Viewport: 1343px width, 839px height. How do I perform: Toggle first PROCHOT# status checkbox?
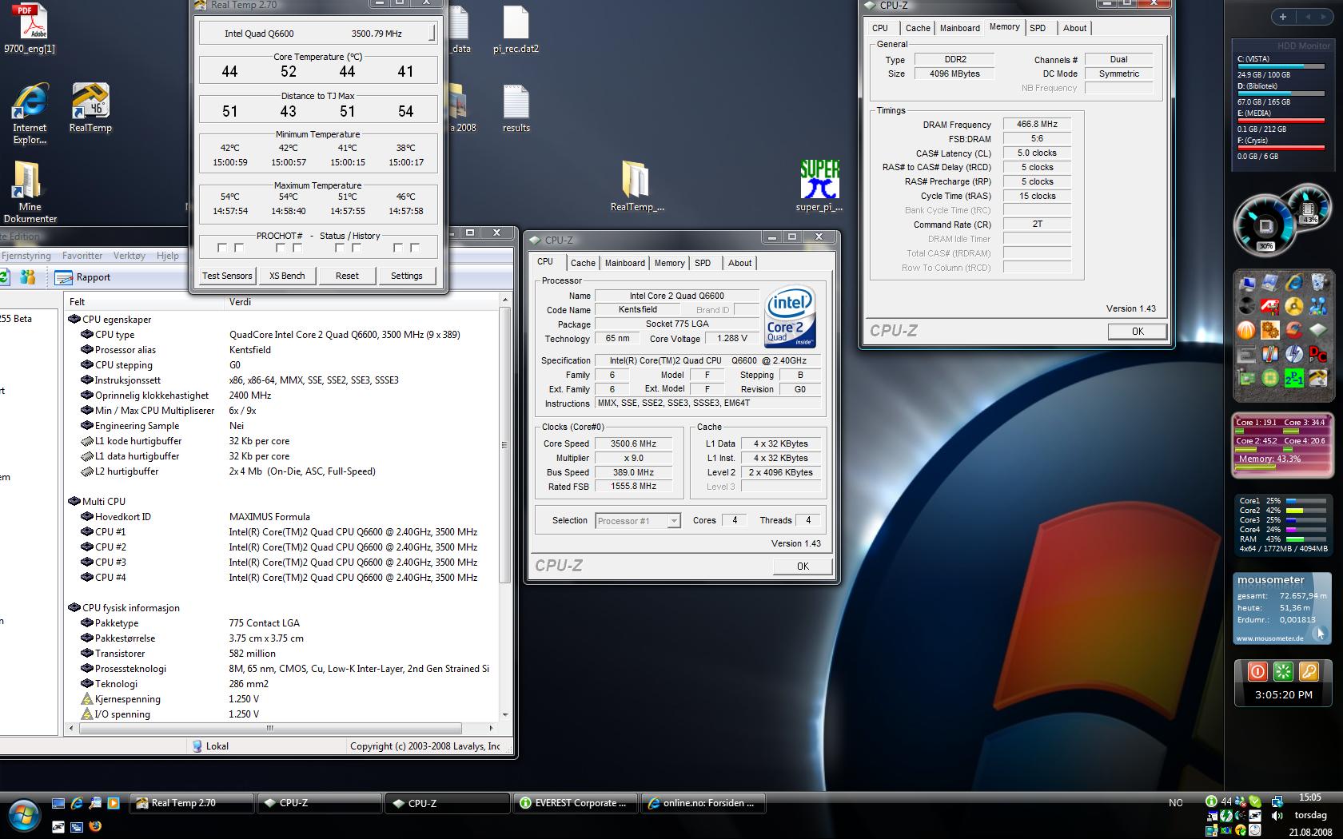[222, 249]
